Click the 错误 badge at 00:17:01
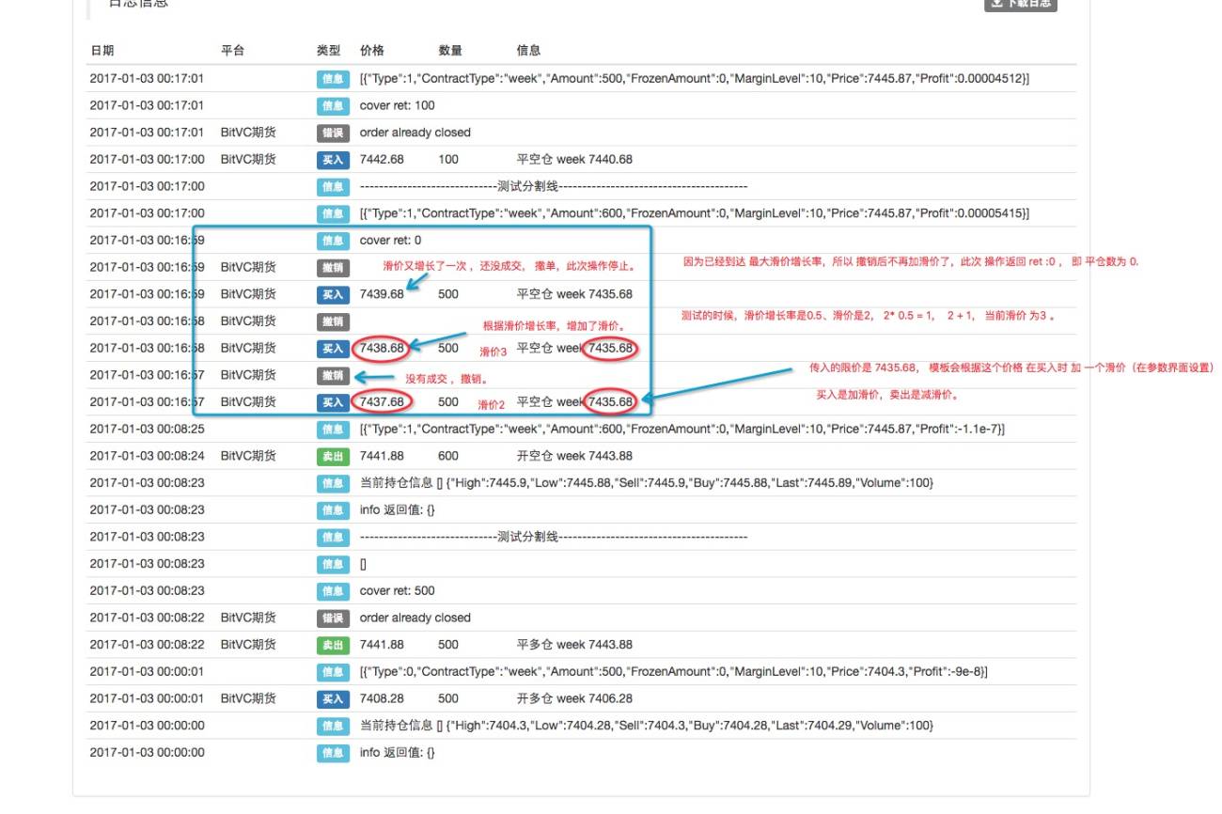The image size is (1222, 814). click(333, 133)
